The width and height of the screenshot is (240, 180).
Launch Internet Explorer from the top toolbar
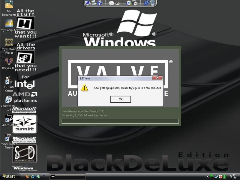147,4
